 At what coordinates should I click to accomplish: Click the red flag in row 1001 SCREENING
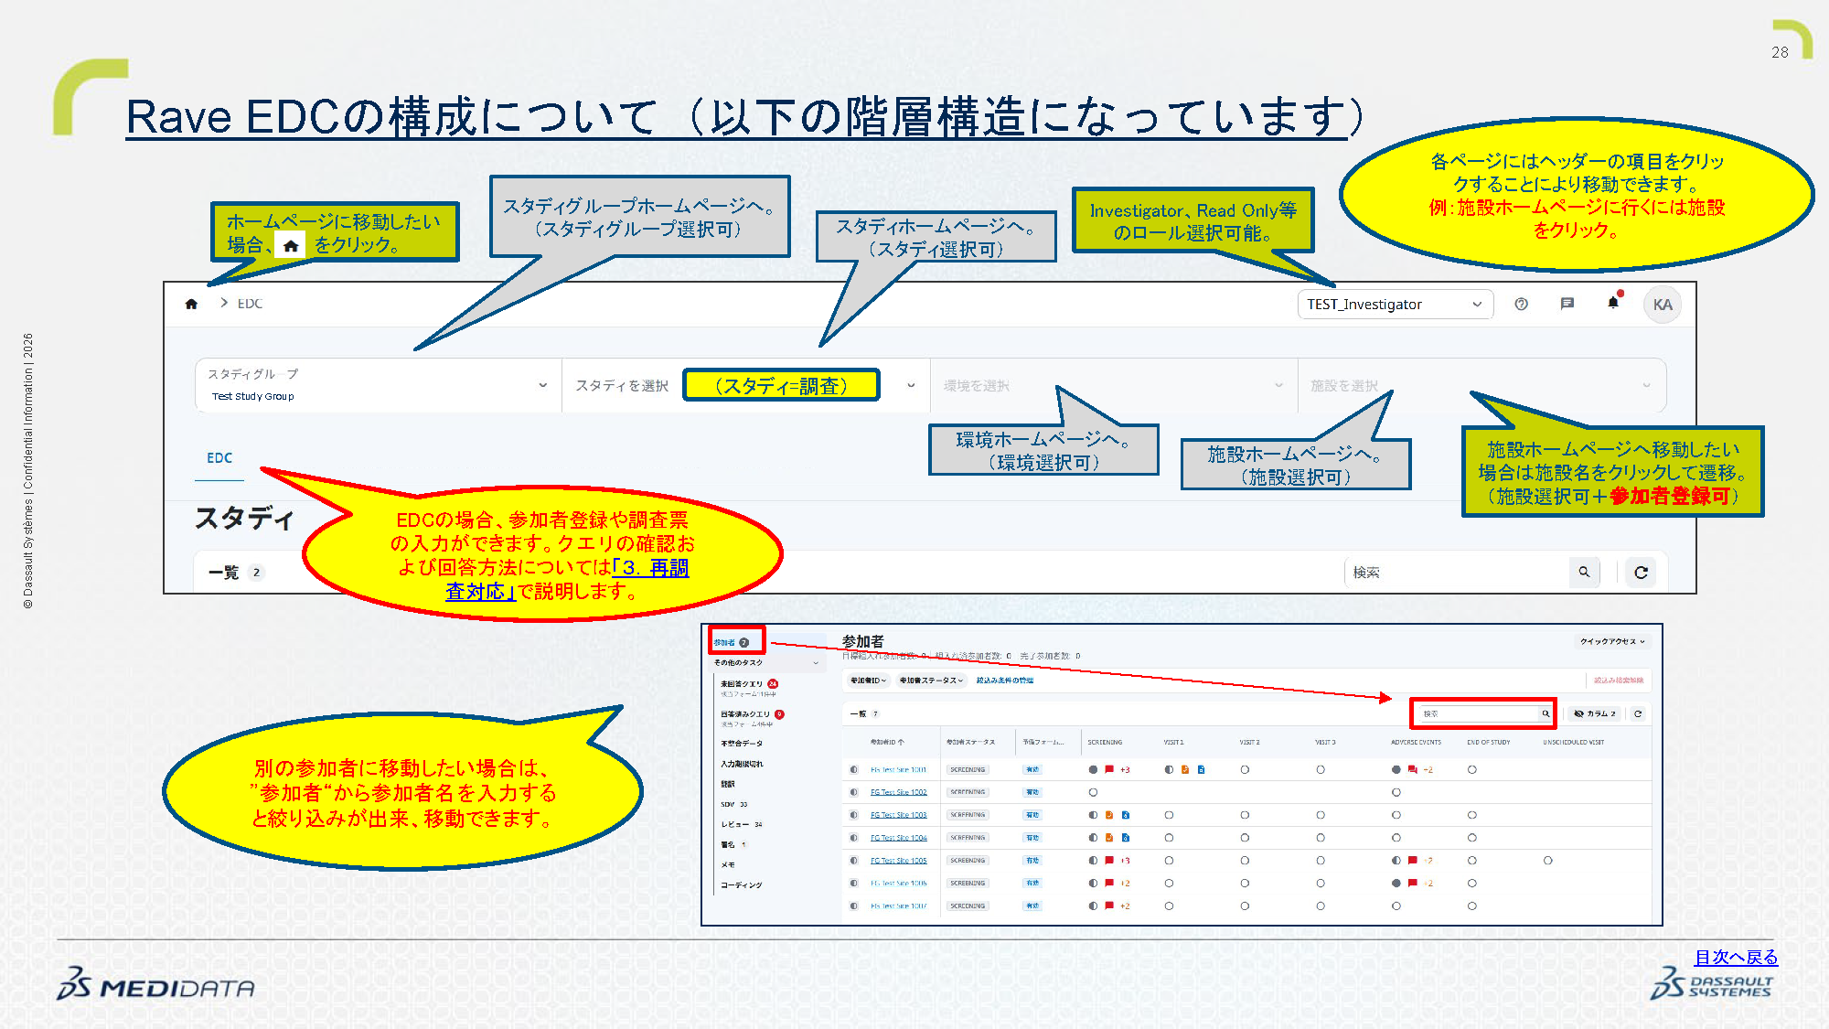pos(1109,769)
